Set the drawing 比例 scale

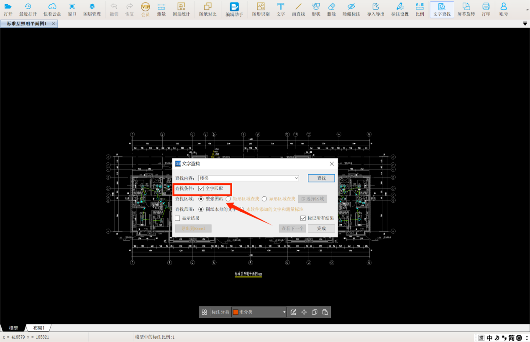coord(420,9)
